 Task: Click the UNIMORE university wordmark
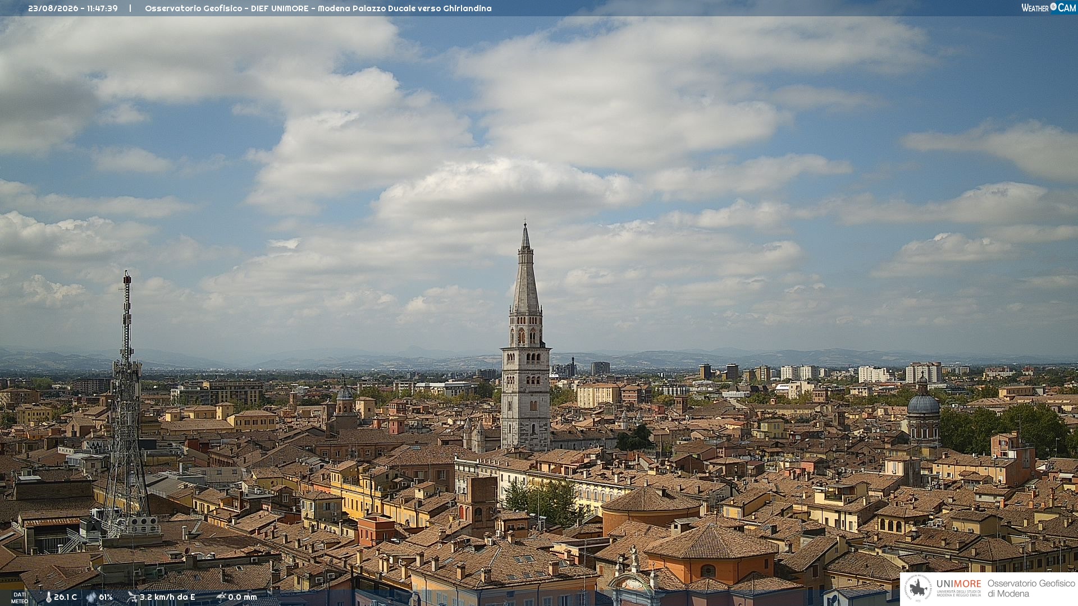pyautogui.click(x=958, y=587)
